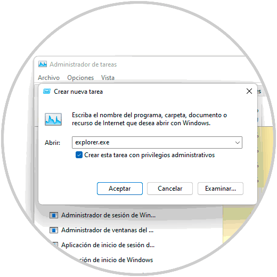Select Administrador de sesión de Win... row
277x277 pixels.
click(129, 215)
